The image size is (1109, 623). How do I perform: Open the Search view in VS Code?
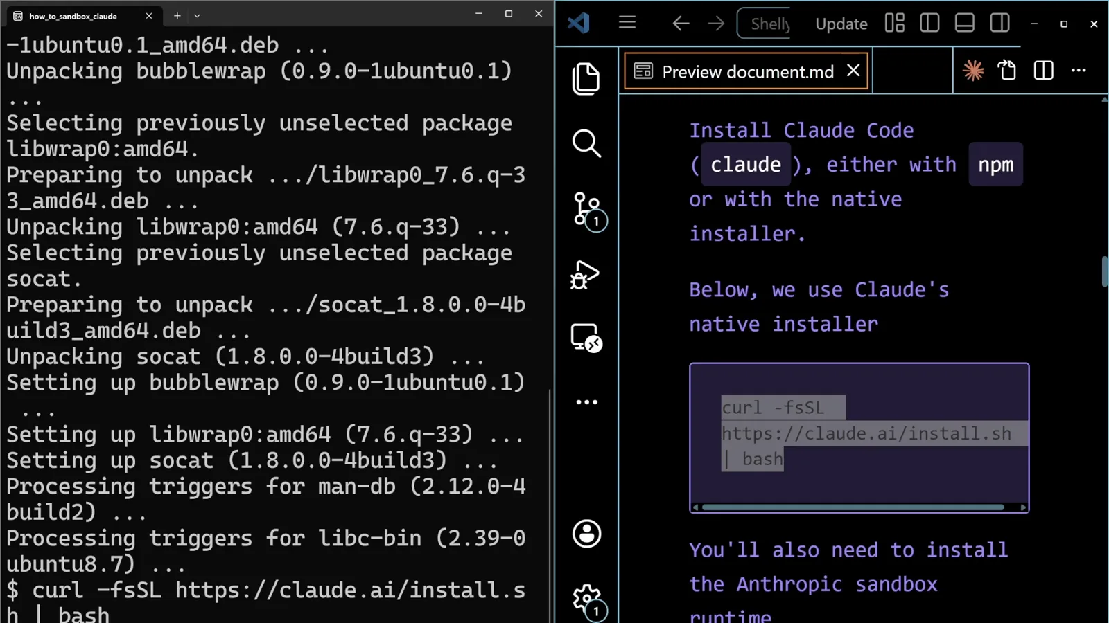click(x=586, y=143)
